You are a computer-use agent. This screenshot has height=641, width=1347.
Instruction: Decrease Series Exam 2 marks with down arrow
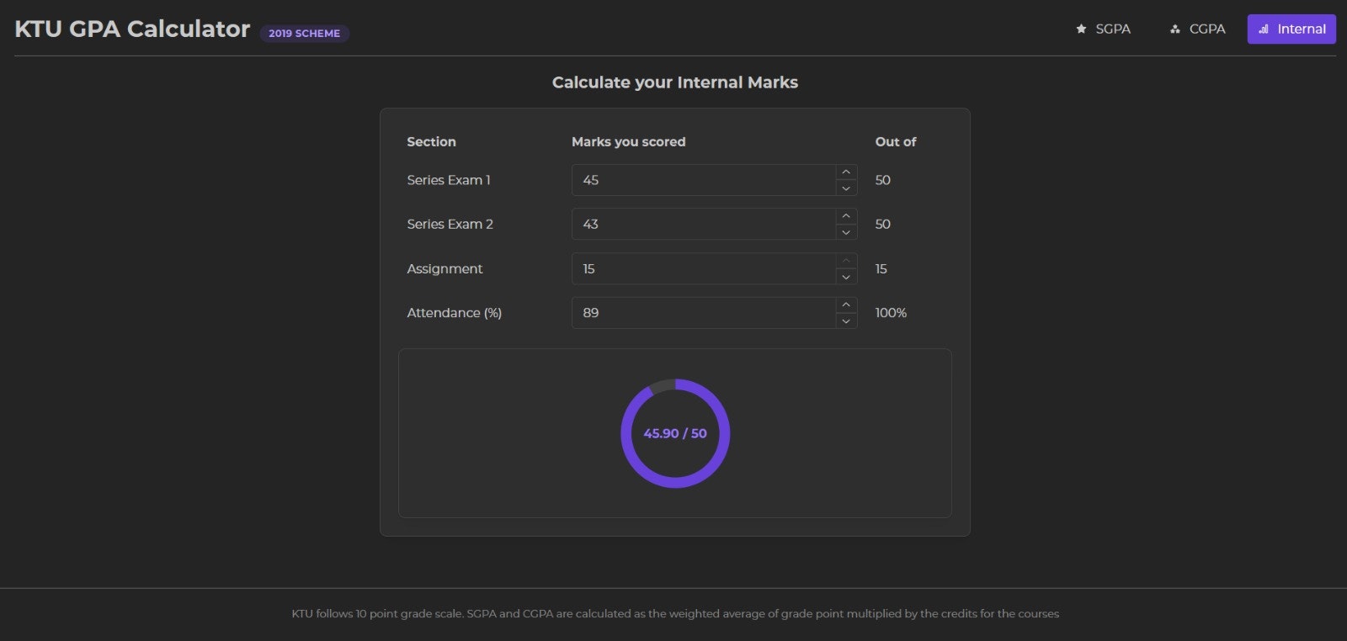tap(846, 232)
